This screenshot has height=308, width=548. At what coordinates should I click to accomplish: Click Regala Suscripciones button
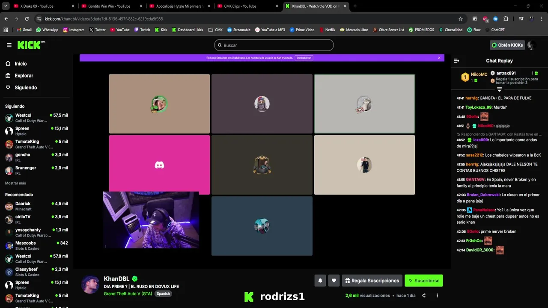(x=372, y=281)
